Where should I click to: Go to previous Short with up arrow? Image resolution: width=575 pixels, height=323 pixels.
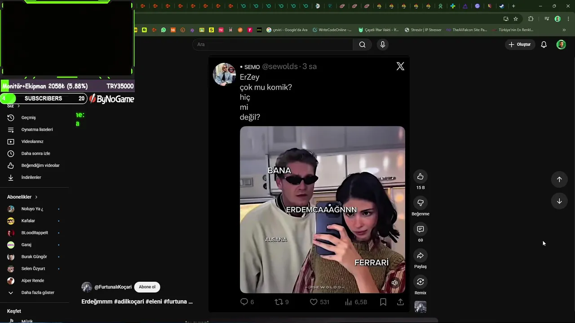[x=559, y=179]
